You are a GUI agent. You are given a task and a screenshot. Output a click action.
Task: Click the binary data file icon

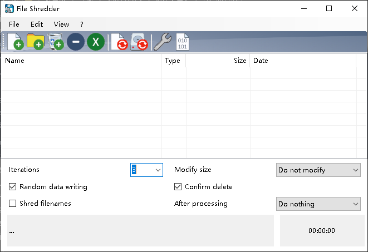(x=182, y=42)
